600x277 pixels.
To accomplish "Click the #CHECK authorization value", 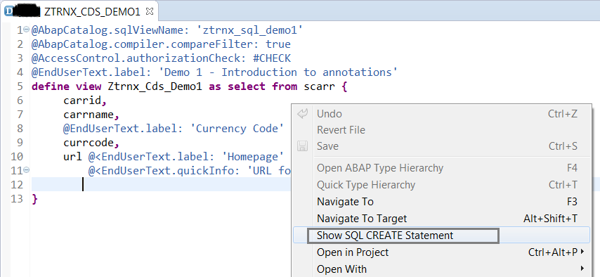I will point(272,58).
